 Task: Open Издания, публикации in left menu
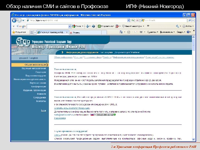(x=34, y=90)
